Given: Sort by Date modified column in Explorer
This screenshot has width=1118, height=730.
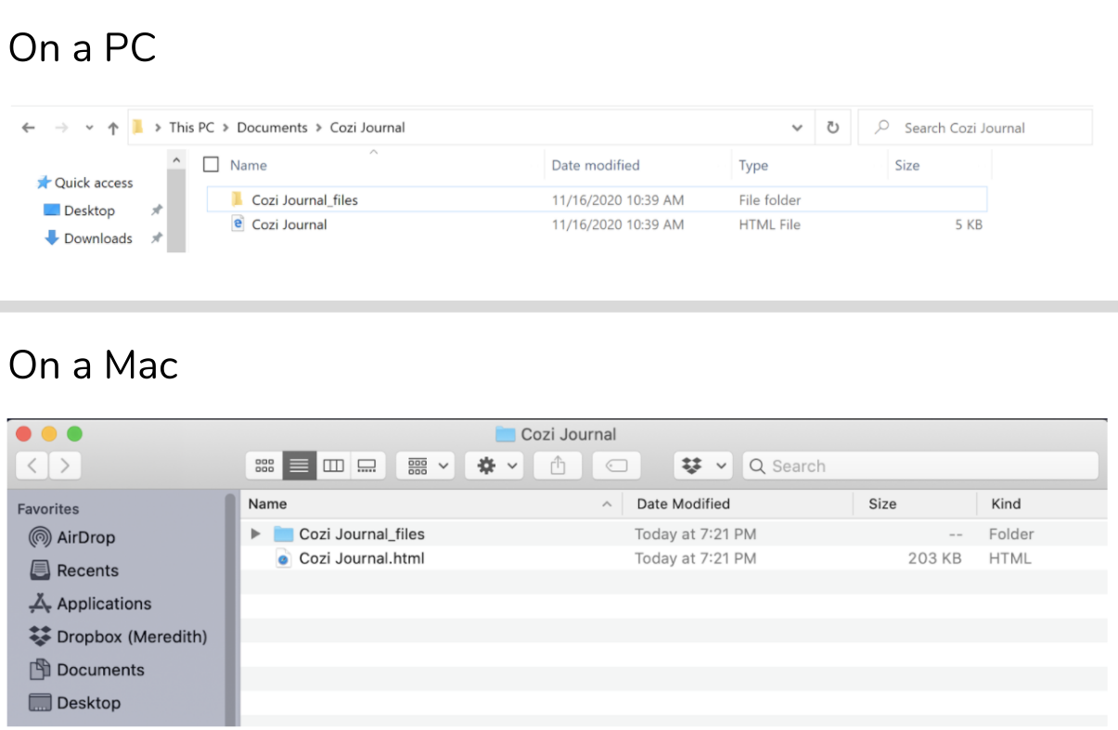Looking at the screenshot, I should (x=596, y=165).
